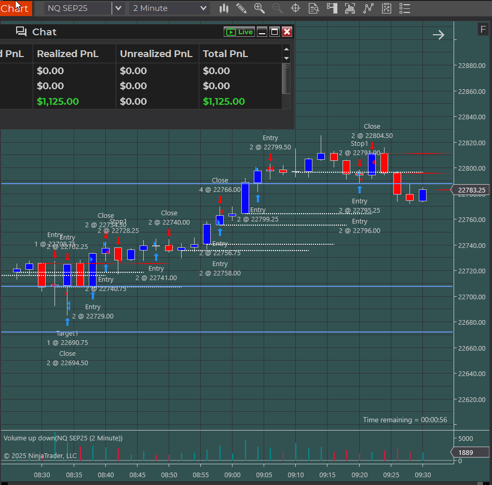
Task: Maximize the Chat panel
Action: pyautogui.click(x=275, y=32)
